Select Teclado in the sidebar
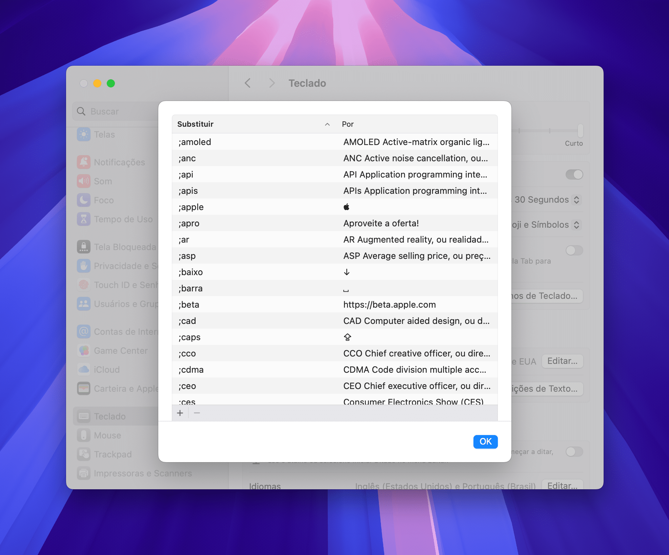The height and width of the screenshot is (555, 669). click(x=116, y=416)
